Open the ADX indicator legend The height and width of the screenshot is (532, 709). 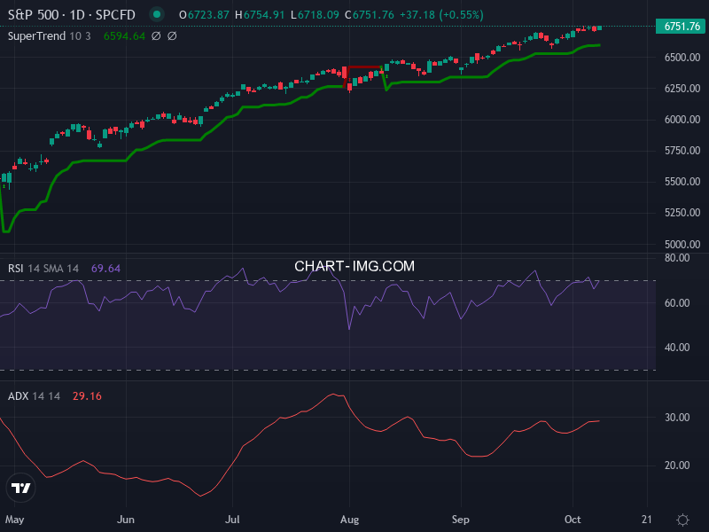(x=34, y=395)
